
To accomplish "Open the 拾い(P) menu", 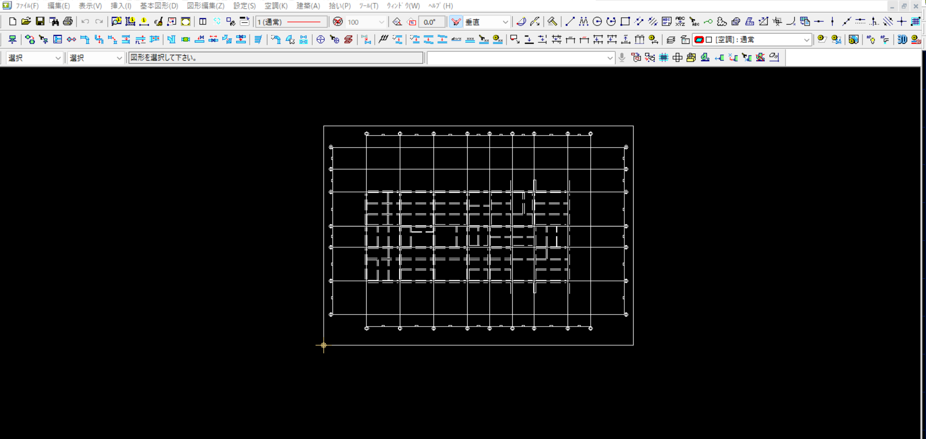I will (x=340, y=6).
